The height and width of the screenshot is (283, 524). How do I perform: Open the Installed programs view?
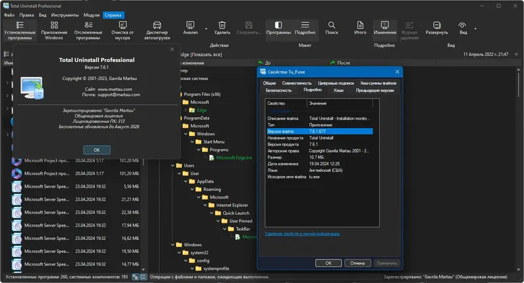point(20,30)
